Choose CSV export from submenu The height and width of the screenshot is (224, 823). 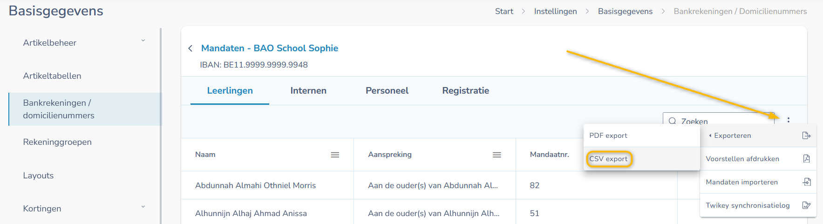click(608, 159)
